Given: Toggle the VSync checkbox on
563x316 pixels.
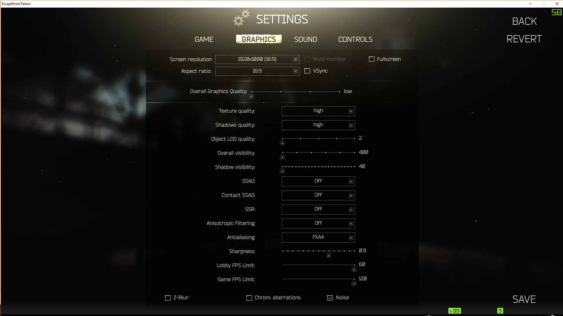Looking at the screenshot, I should coord(307,71).
